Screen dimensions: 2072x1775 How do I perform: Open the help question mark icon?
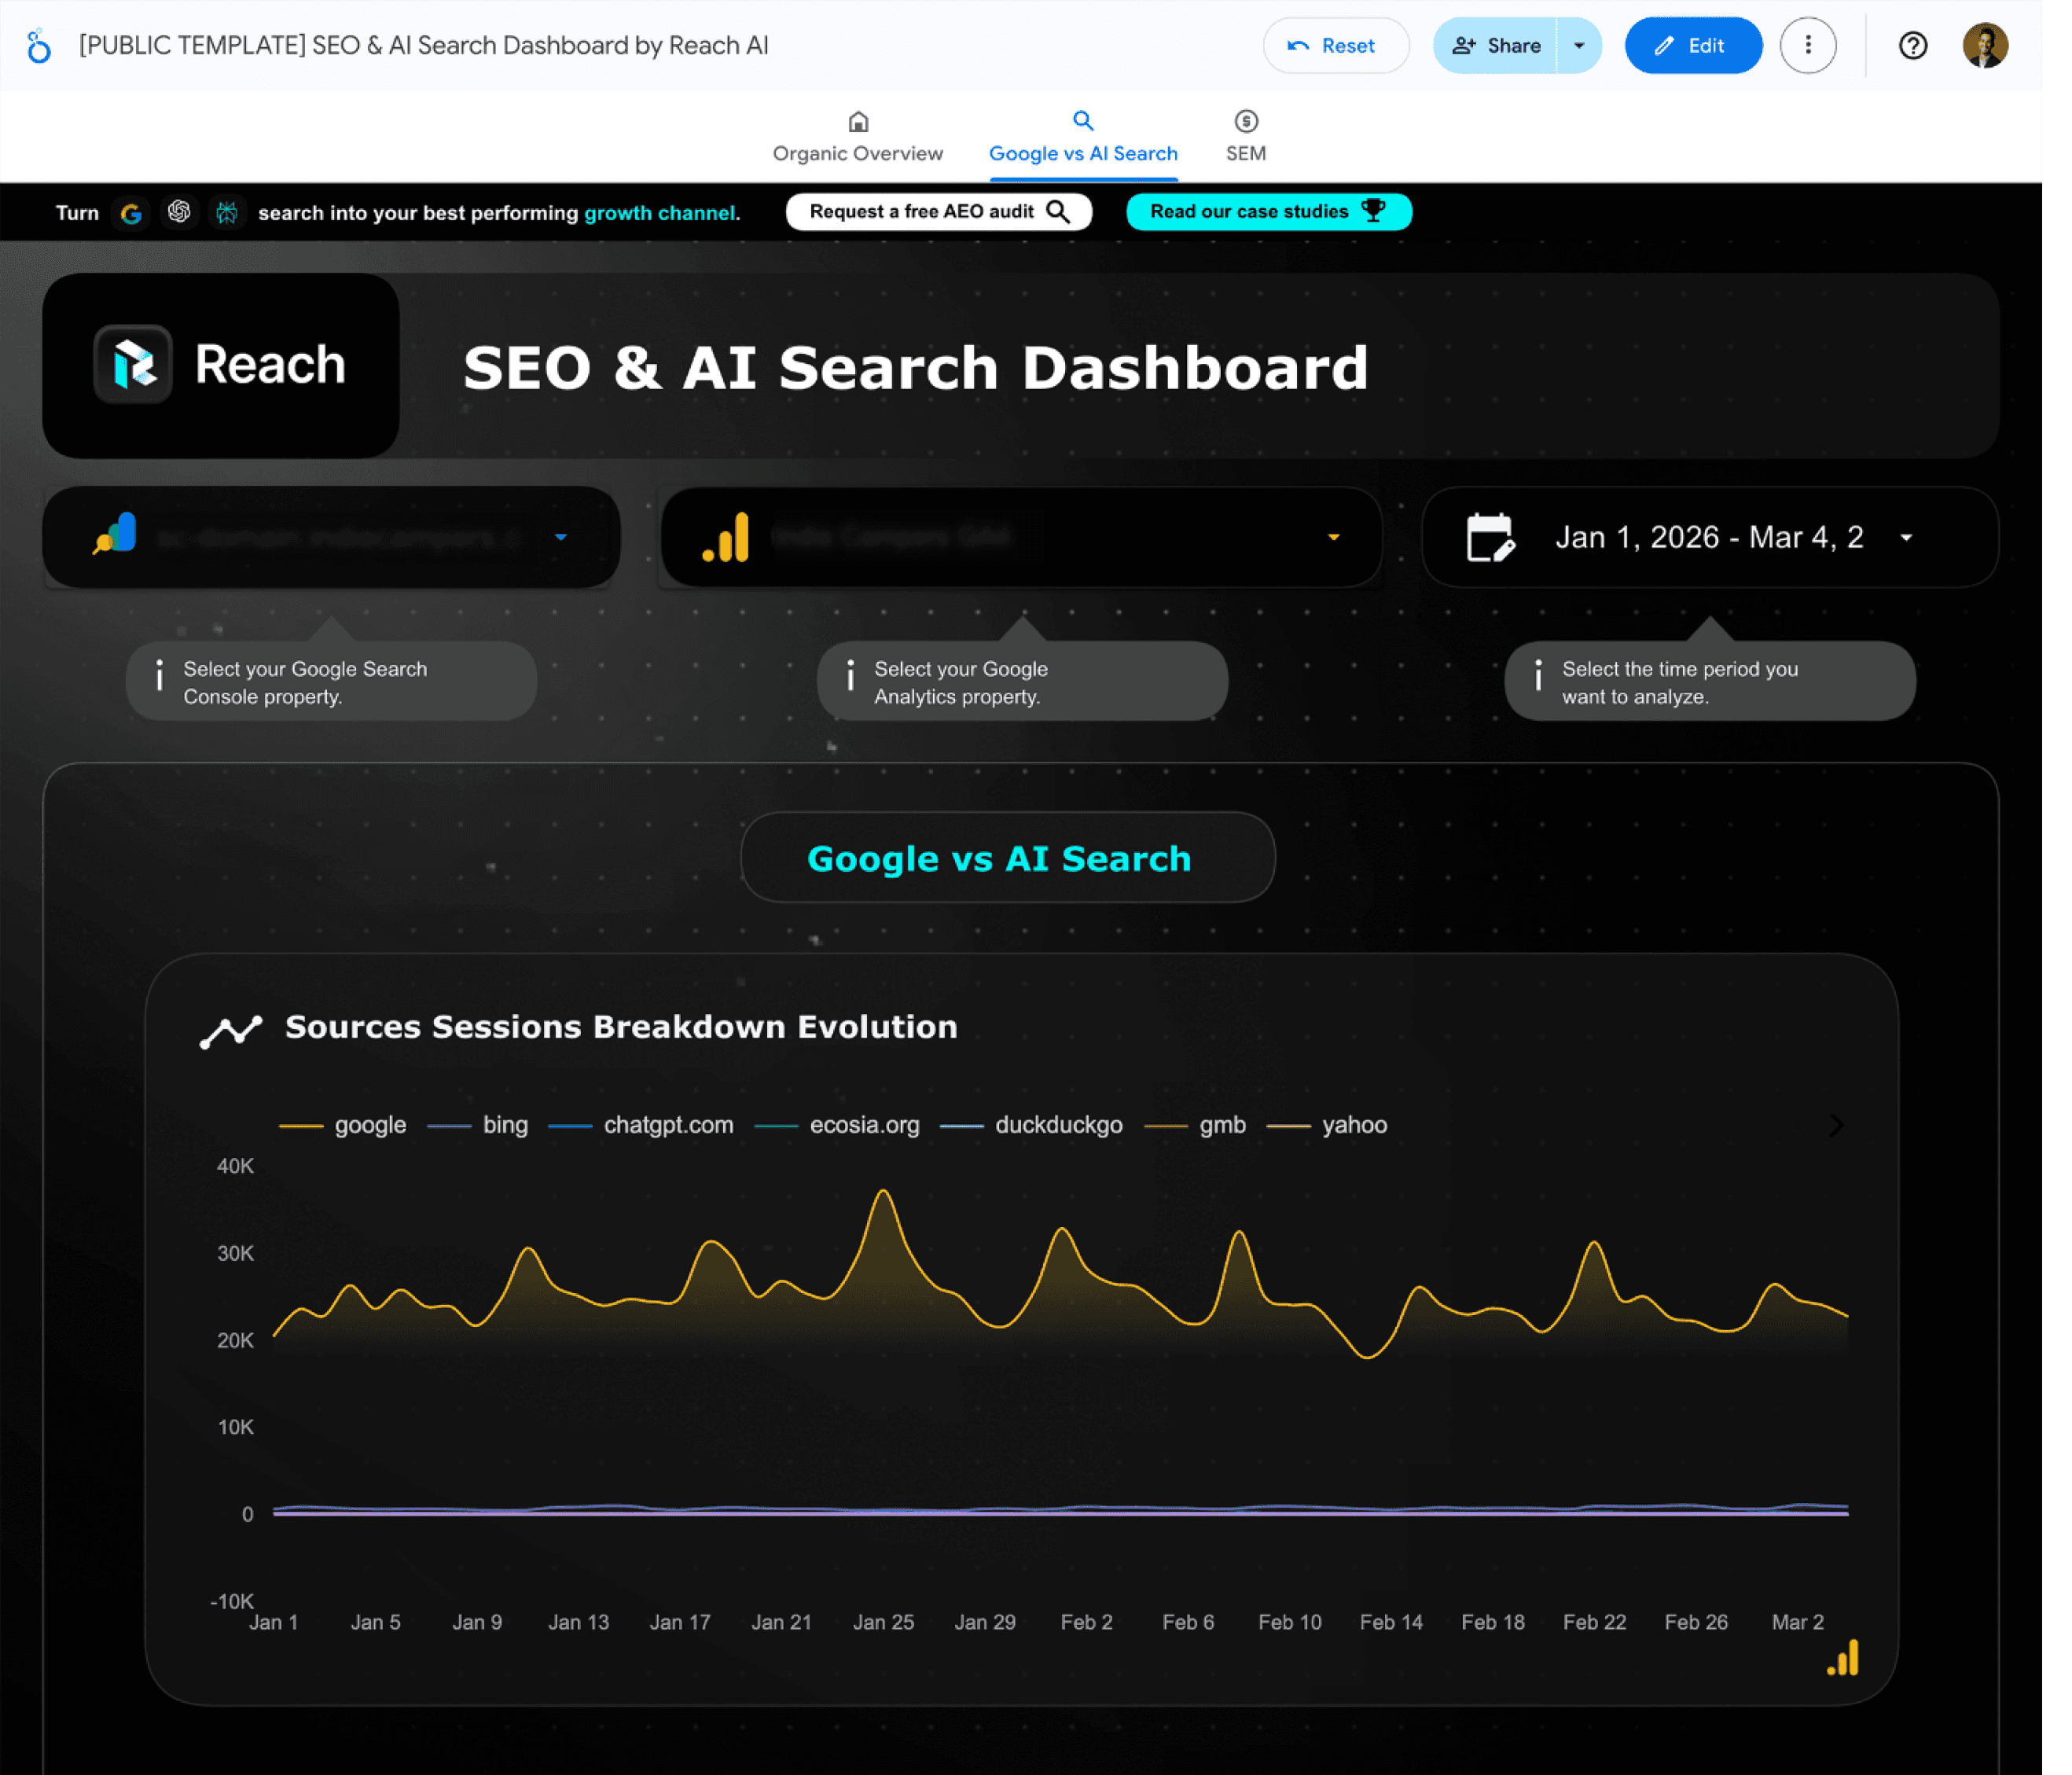click(1912, 46)
